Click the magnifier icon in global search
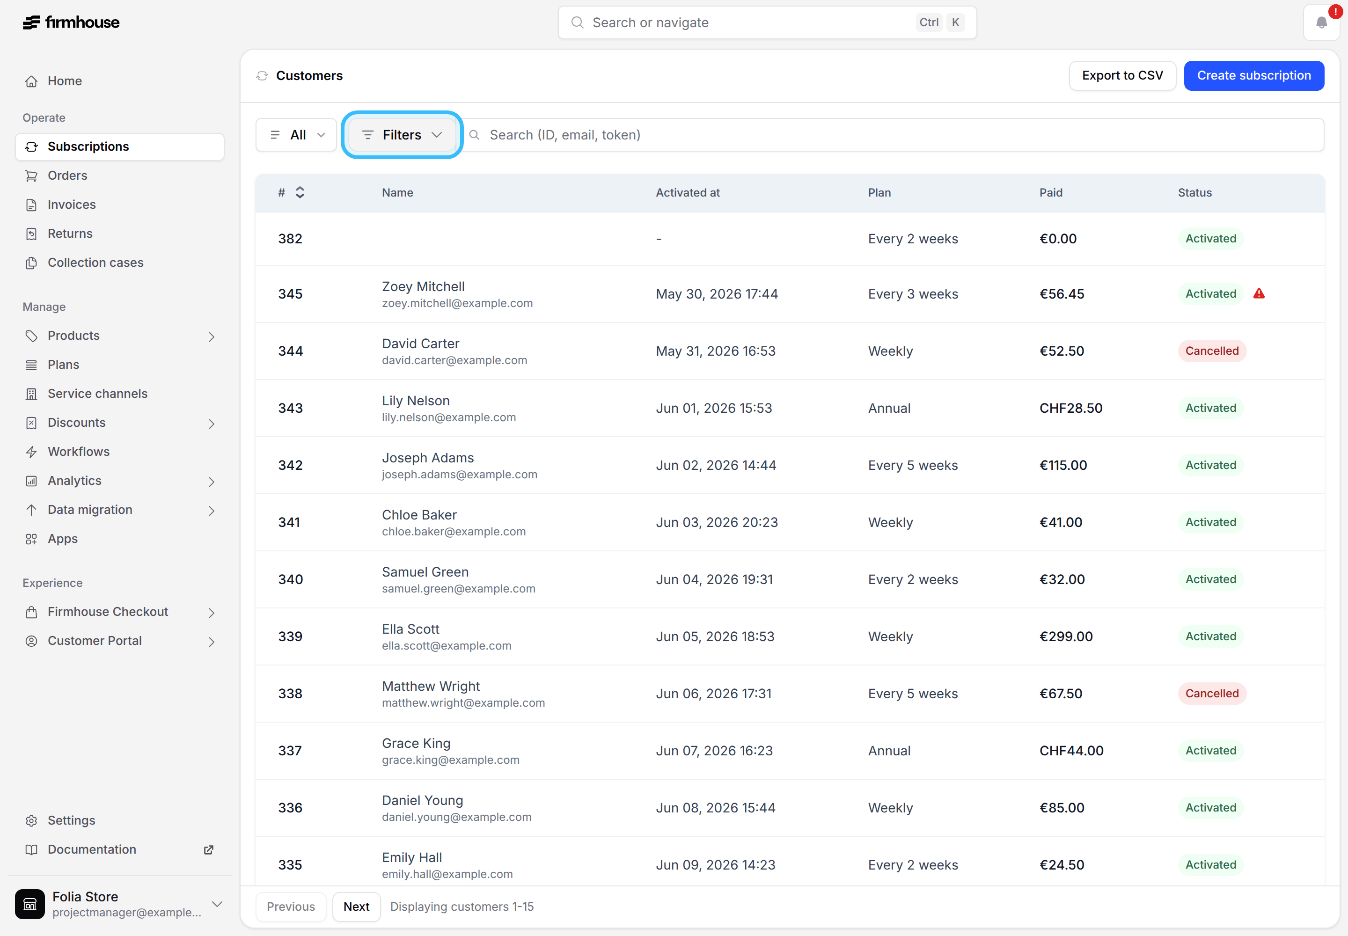The image size is (1348, 936). coord(577,23)
